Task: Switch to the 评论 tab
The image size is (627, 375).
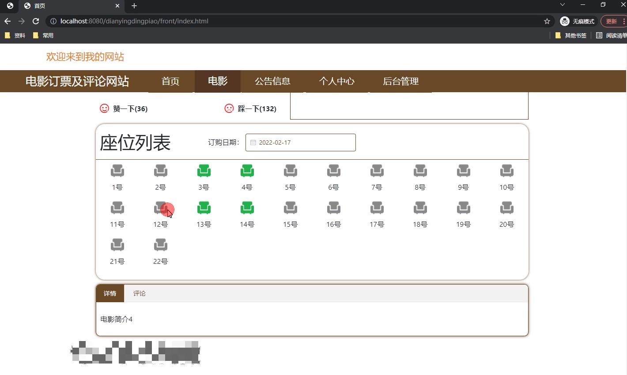Action: click(x=140, y=293)
